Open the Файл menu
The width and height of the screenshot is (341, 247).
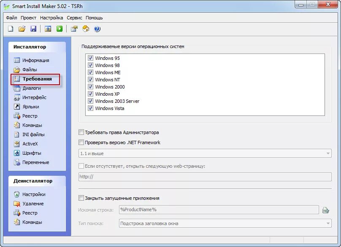click(x=11, y=18)
